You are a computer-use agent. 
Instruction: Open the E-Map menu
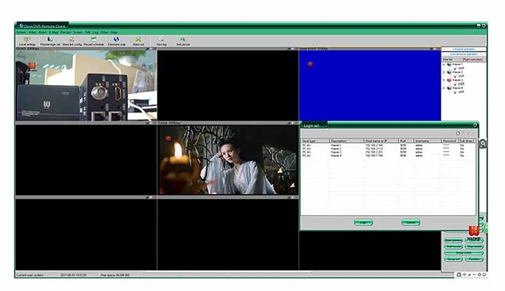pyautogui.click(x=54, y=32)
